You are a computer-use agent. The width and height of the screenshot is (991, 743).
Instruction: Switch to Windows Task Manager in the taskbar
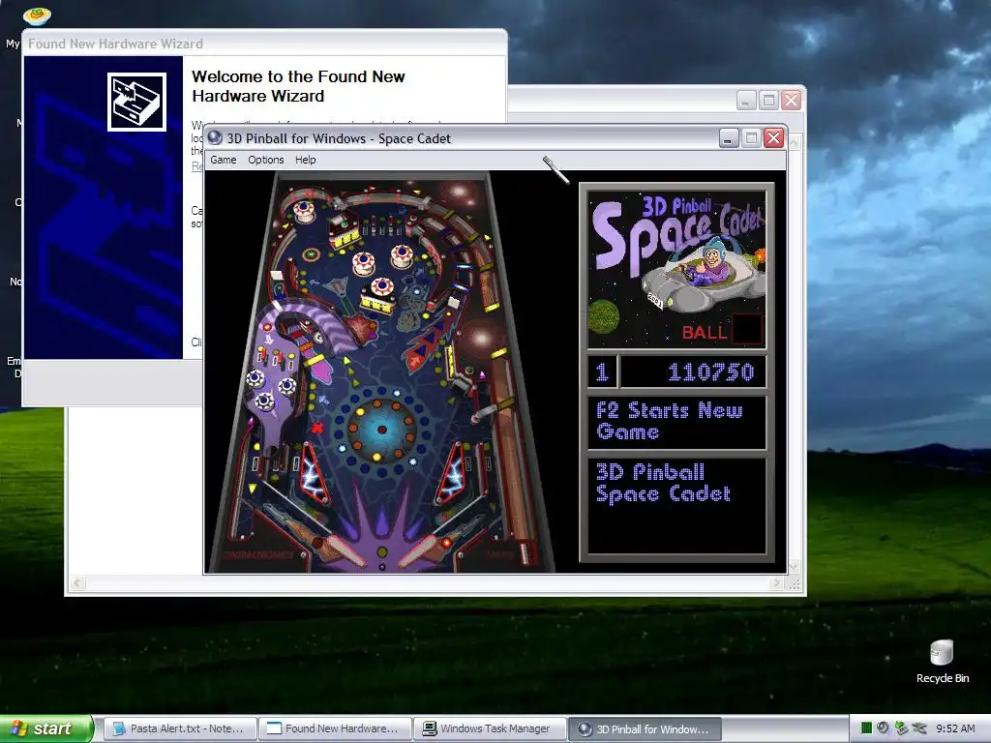click(491, 728)
